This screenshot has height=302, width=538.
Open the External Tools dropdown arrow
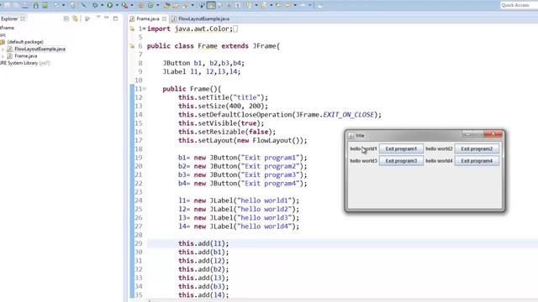coord(132,5)
